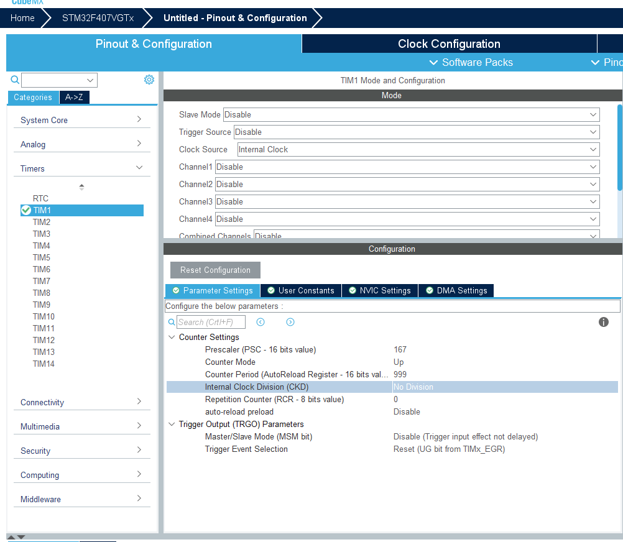623x542 pixels.
Task: Switch to Clock Configuration tab
Action: pos(449,44)
